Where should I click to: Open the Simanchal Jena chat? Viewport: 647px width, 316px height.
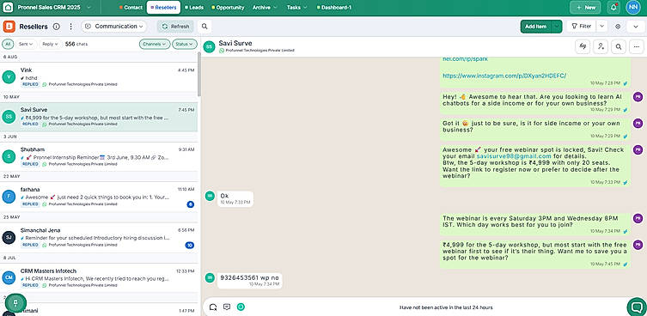[99, 238]
